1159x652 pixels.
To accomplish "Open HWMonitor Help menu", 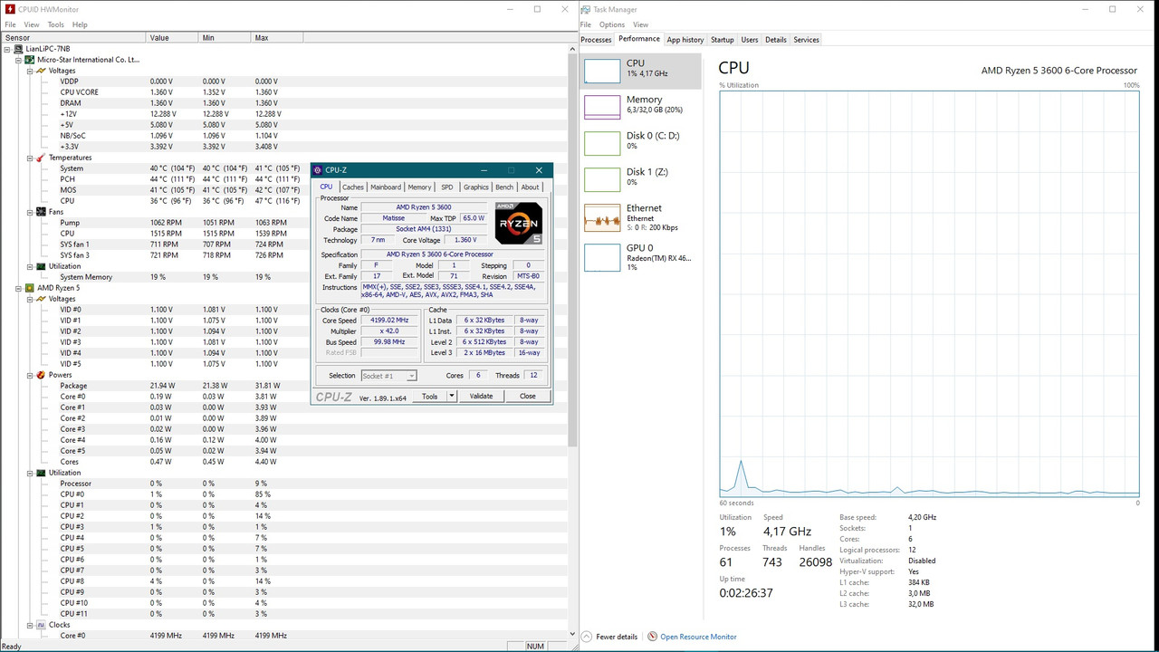I will (80, 24).
